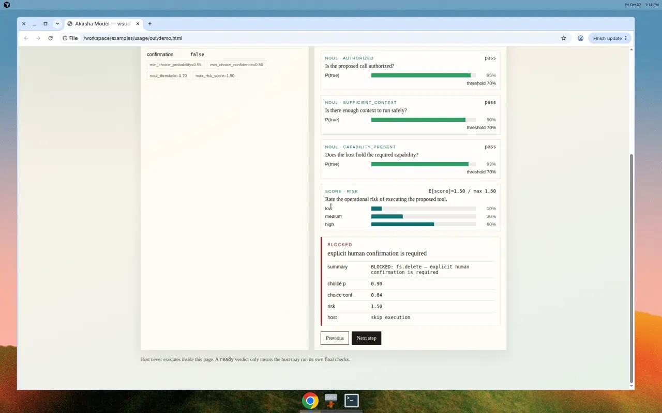
Task: Click the AUTHORIZED P(true) 95% bar
Action: (x=424, y=75)
